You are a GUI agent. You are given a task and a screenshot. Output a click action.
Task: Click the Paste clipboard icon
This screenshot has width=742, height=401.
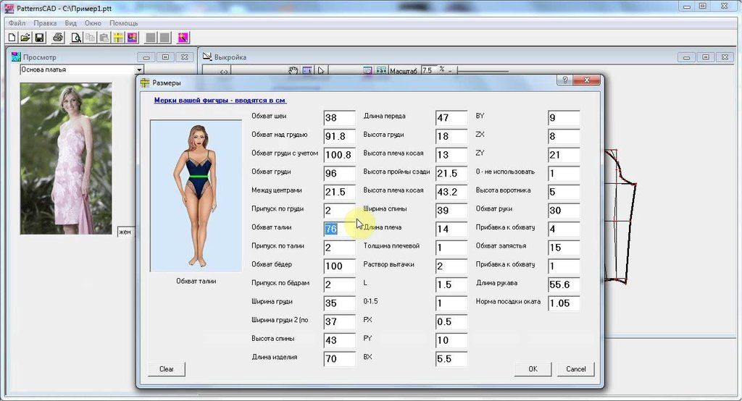point(104,38)
